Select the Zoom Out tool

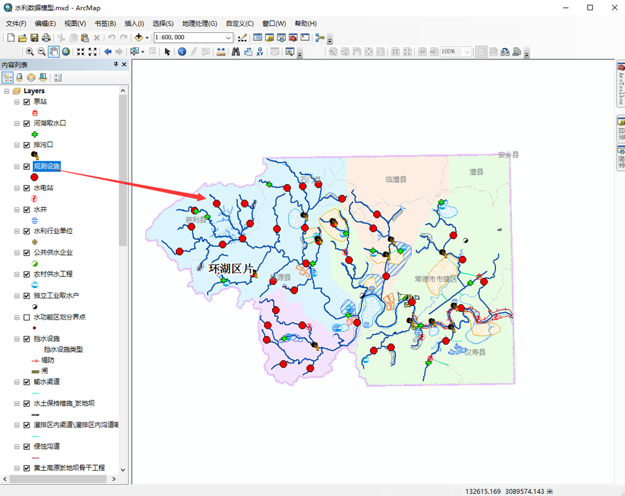tap(41, 52)
